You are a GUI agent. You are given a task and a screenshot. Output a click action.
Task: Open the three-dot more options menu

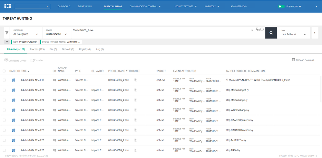click(x=314, y=33)
